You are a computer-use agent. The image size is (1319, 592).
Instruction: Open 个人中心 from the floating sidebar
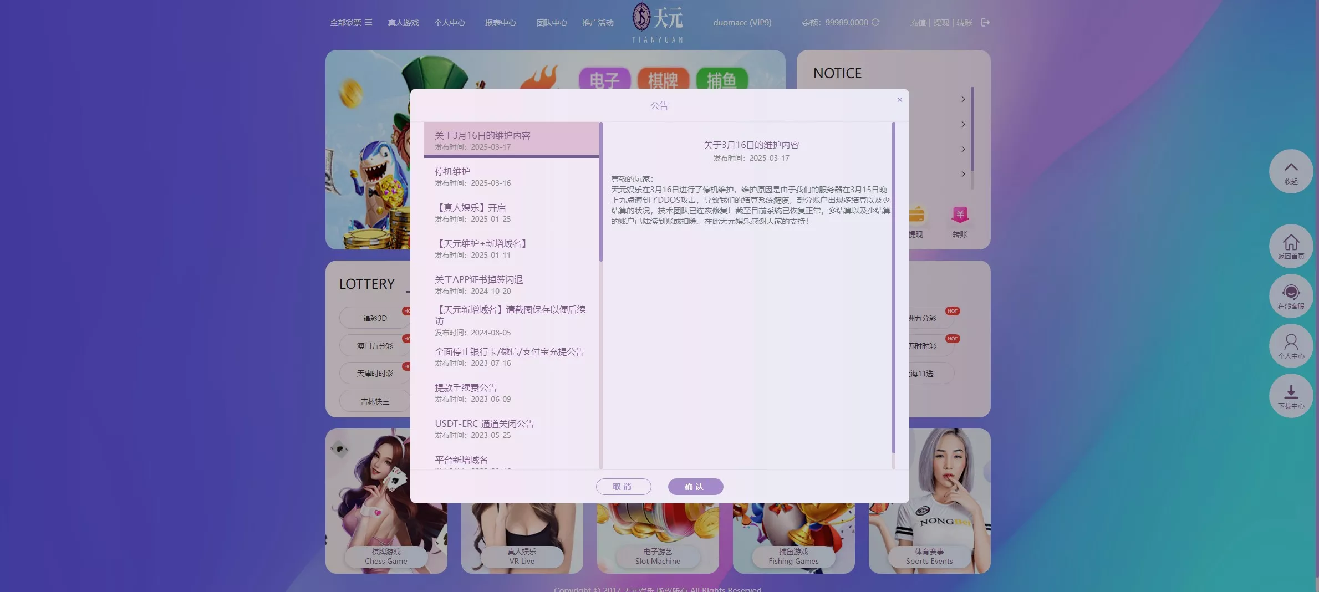coord(1290,346)
